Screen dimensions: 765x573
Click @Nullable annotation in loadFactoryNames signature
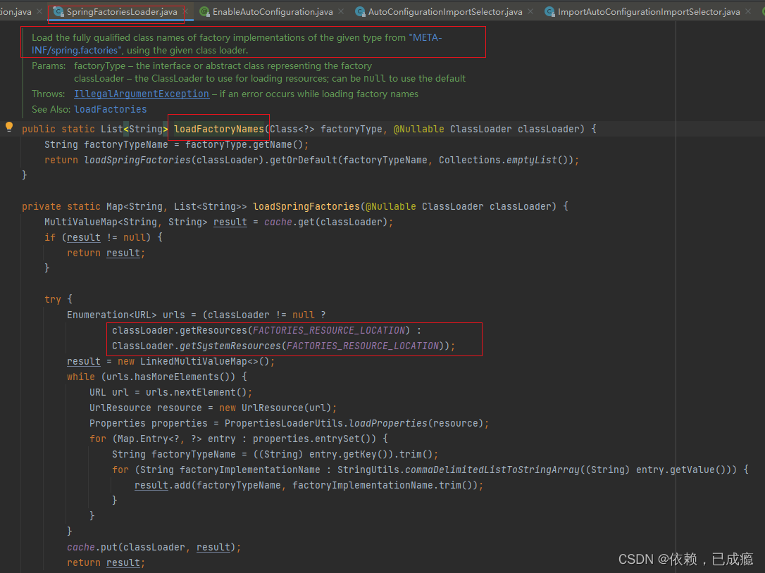(419, 129)
